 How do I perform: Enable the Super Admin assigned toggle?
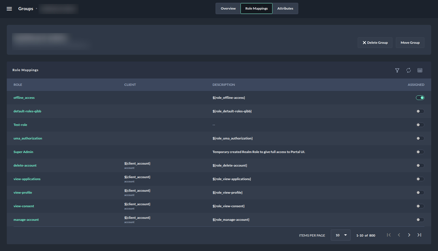[x=420, y=152]
